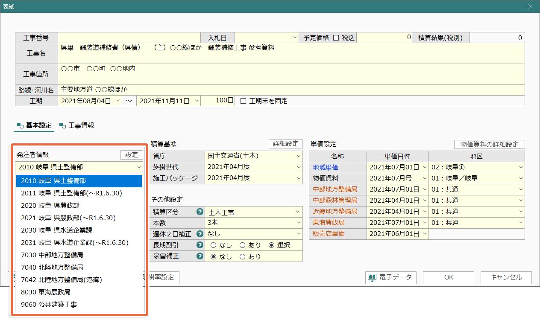This screenshot has height=320, width=540.
Task: Check the 工期末を固定 option
Action: (x=244, y=101)
